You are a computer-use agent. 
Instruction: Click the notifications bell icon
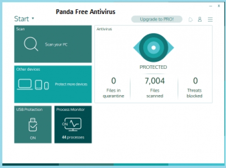[x=191, y=19]
